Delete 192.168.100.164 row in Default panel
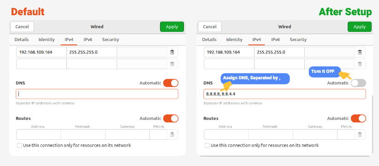This screenshot has height=166, width=379. (172, 52)
